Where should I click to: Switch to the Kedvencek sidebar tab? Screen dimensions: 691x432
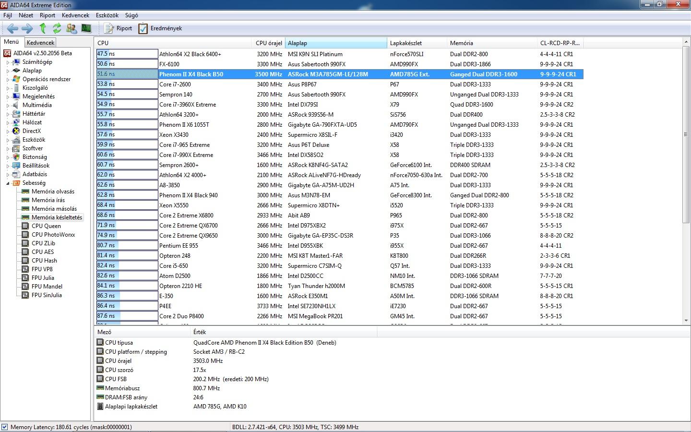(x=41, y=43)
